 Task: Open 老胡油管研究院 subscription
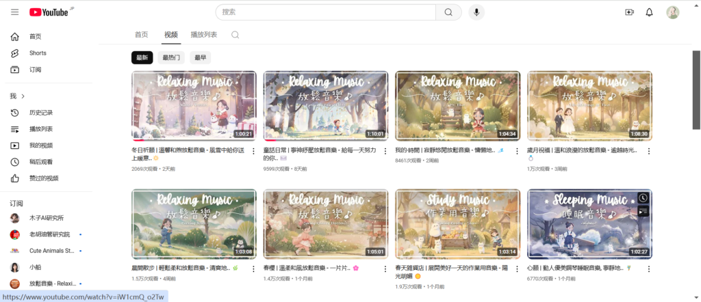(x=49, y=234)
